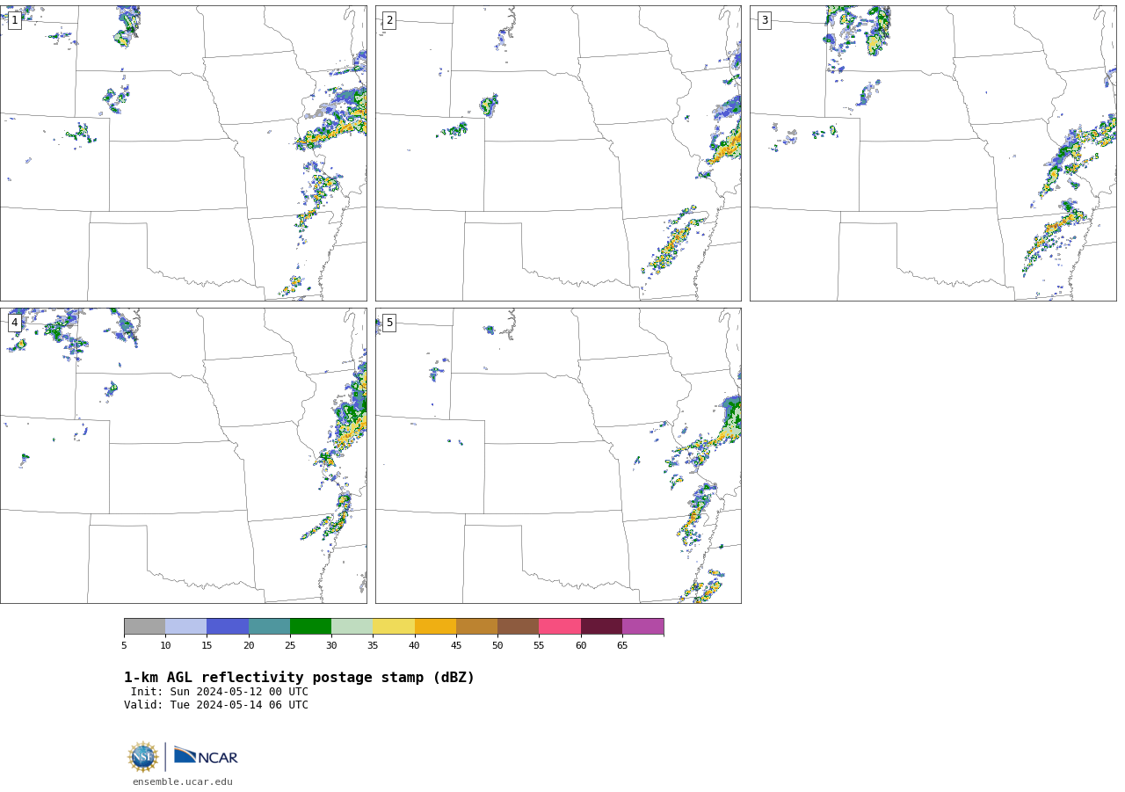Viewport: 1125px width, 792px height.
Task: Open ensemble member 2 reflectivity map
Action: click(558, 153)
